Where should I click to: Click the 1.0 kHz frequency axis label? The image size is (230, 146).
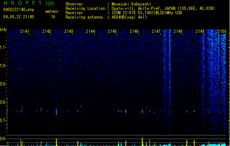point(3,66)
